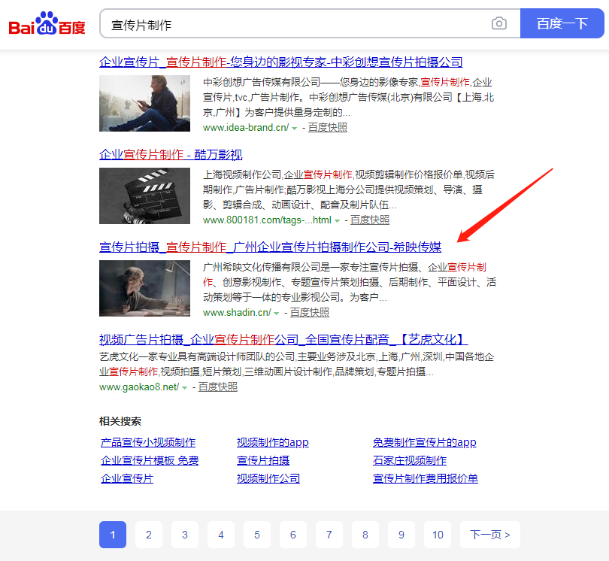
Task: Open the 希映传媒 result title
Action: (271, 247)
